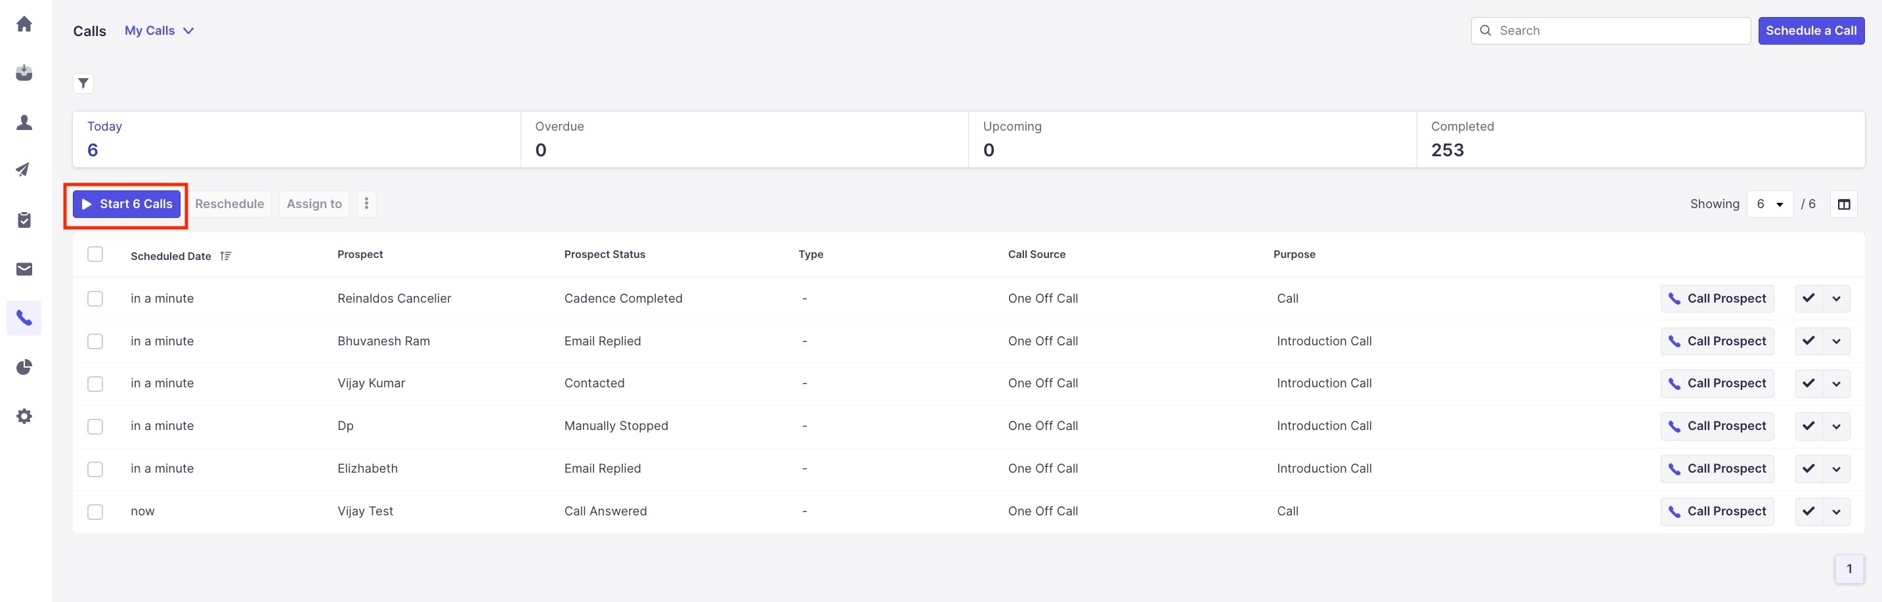Open the prospects person icon in sidebar

coord(24,122)
